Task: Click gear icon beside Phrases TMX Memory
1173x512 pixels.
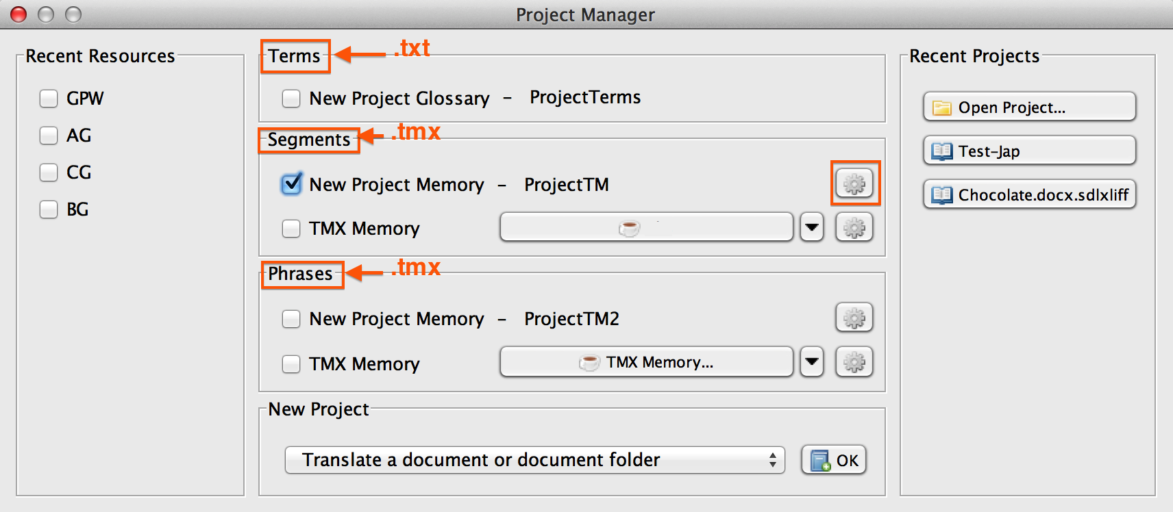Action: tap(854, 362)
